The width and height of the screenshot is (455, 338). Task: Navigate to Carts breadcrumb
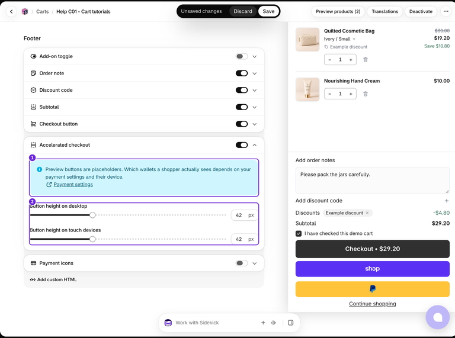point(43,12)
